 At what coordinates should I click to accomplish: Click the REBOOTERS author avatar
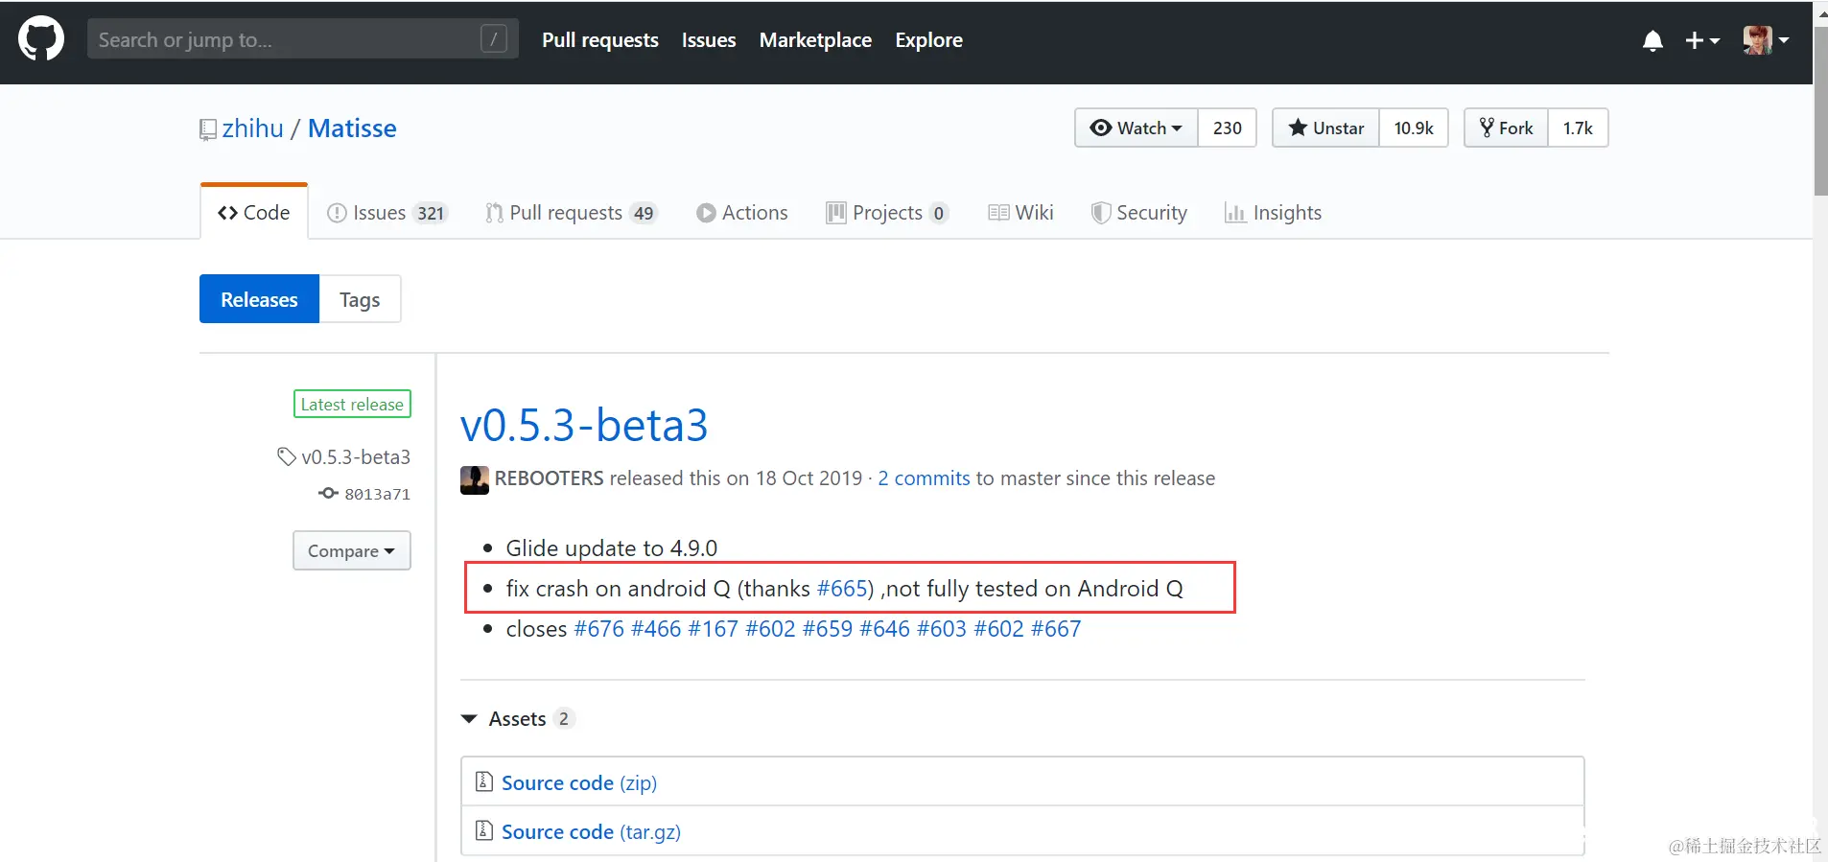click(475, 479)
